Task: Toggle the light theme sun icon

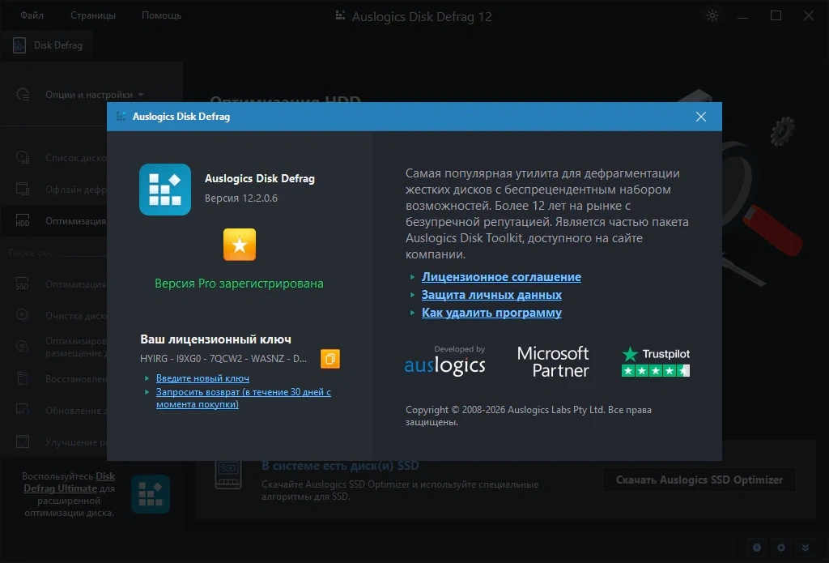Action: click(x=712, y=16)
